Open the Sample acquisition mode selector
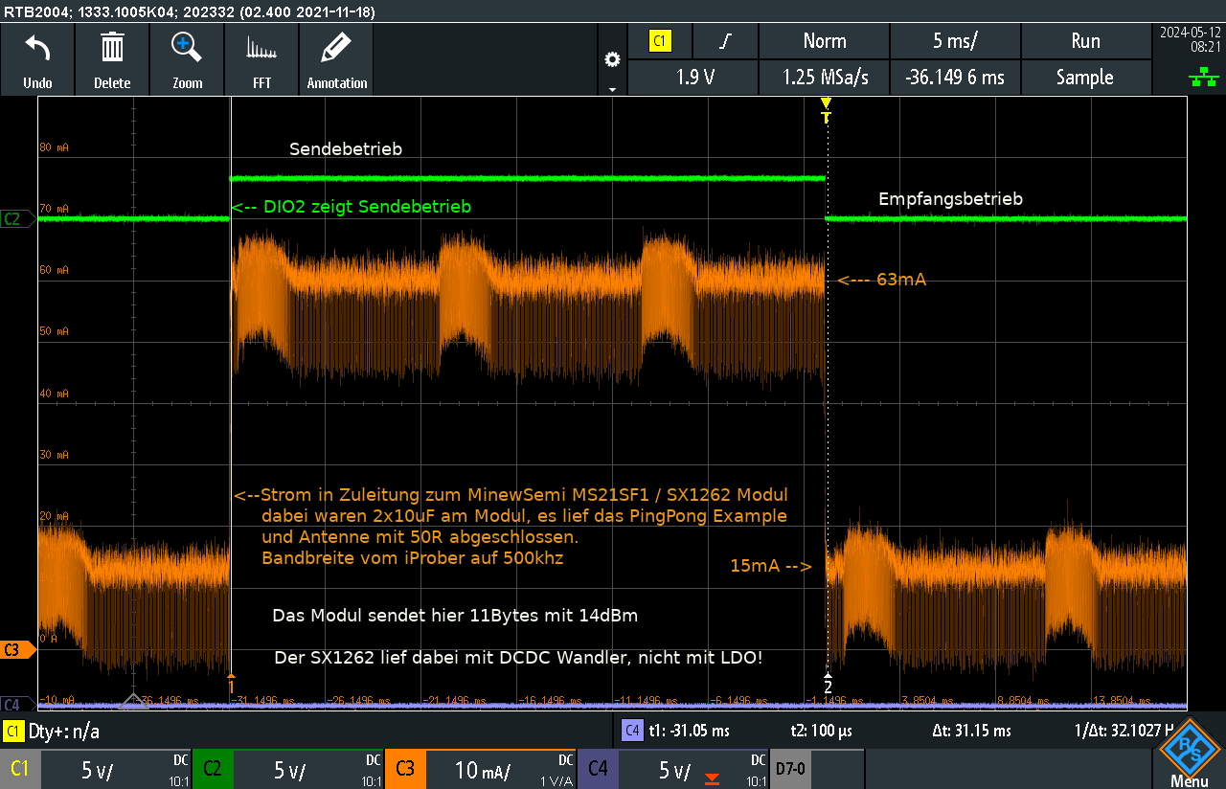1226x789 pixels. (1084, 78)
